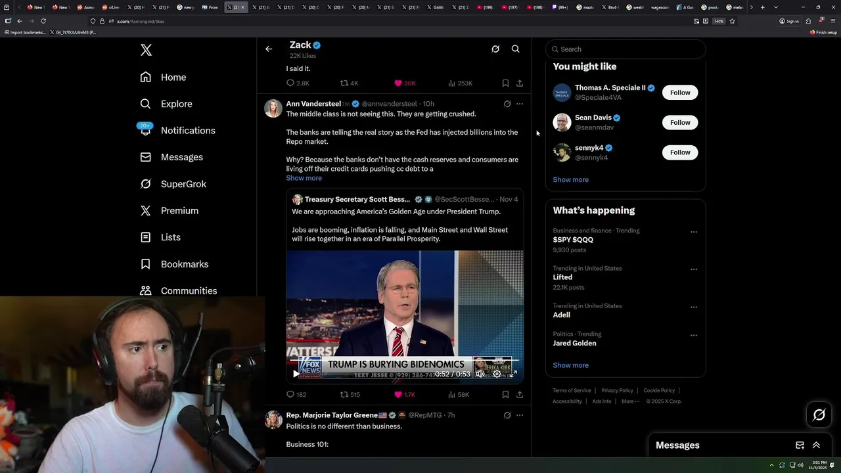Show more under You might like
The image size is (841, 473).
pyautogui.click(x=570, y=180)
